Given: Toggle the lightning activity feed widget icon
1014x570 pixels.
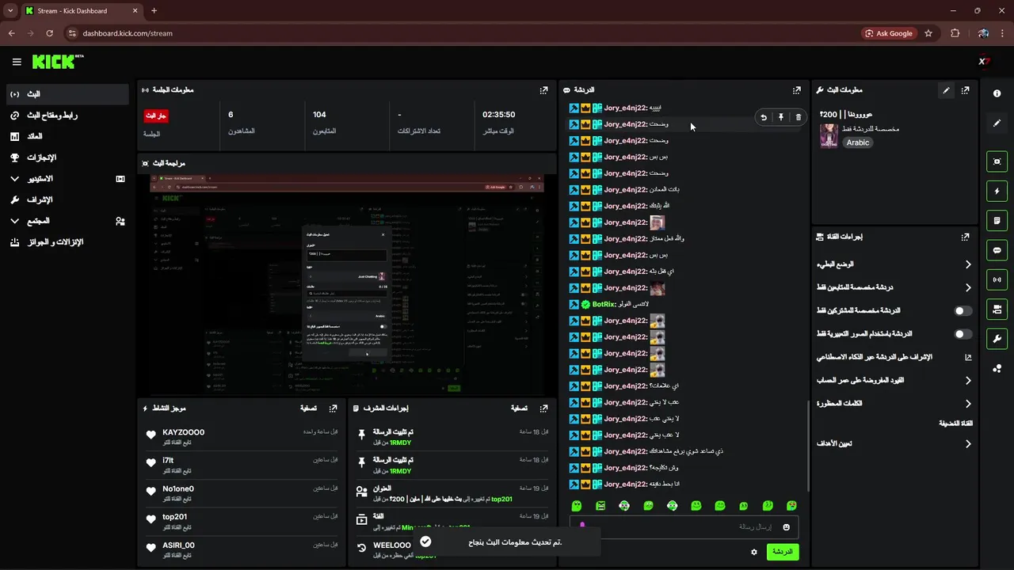Looking at the screenshot, I should pyautogui.click(x=997, y=191).
